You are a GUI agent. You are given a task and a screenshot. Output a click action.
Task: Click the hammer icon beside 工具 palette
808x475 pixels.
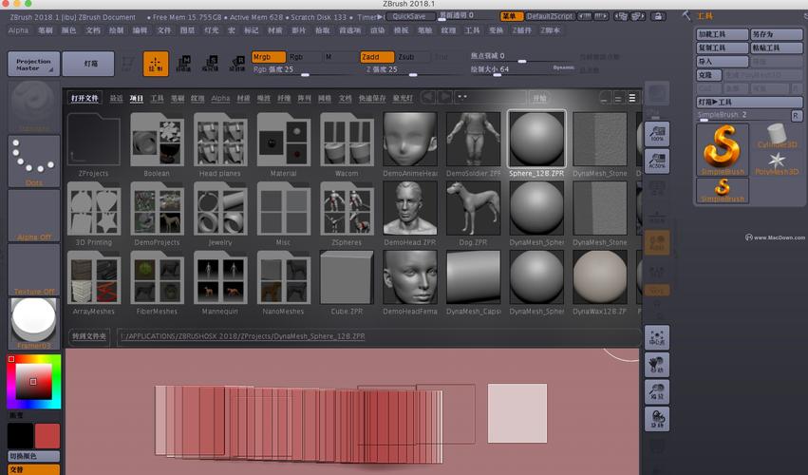(686, 15)
